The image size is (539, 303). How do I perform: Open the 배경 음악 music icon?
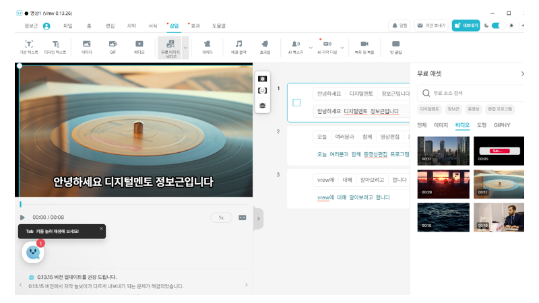point(239,46)
